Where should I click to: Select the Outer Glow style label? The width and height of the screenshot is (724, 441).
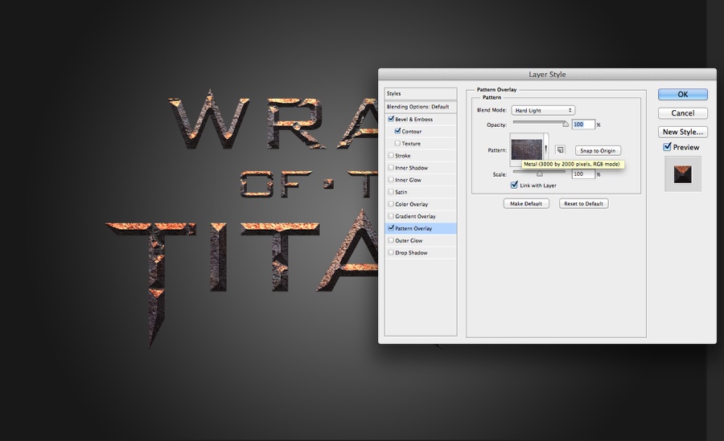(x=409, y=240)
